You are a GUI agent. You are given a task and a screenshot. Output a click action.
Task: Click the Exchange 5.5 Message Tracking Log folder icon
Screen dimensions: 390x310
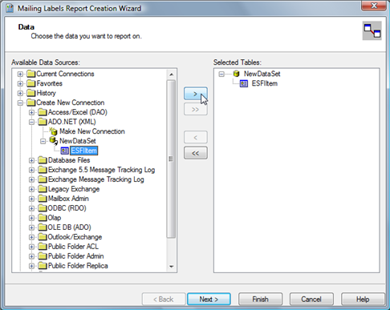click(43, 170)
